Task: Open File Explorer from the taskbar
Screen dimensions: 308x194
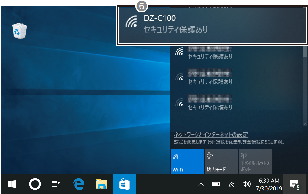Action: click(x=101, y=185)
